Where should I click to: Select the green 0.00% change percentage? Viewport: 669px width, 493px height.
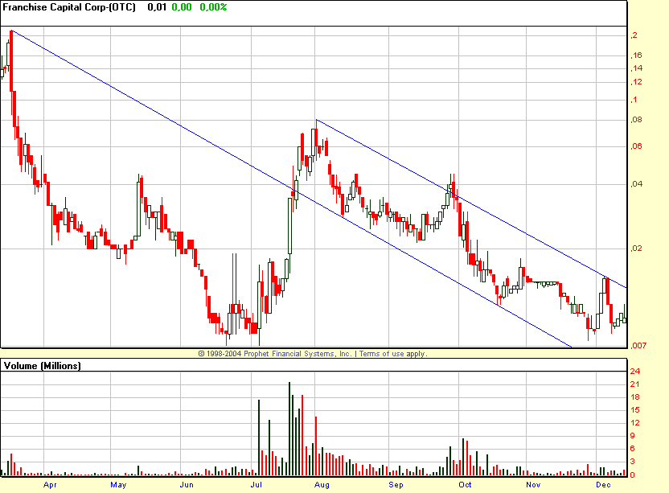214,6
